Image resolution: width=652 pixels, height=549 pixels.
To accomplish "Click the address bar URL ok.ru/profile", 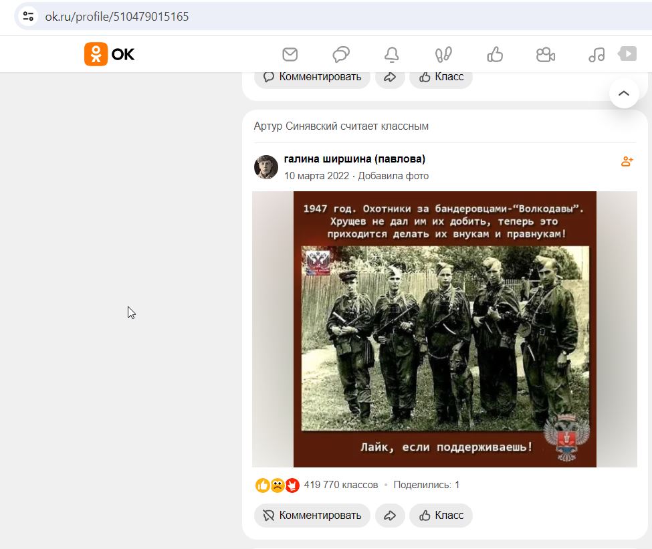I will coord(117,17).
